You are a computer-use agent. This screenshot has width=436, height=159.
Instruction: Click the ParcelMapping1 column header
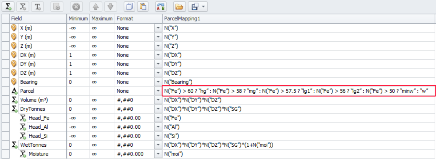pyautogui.click(x=299, y=19)
